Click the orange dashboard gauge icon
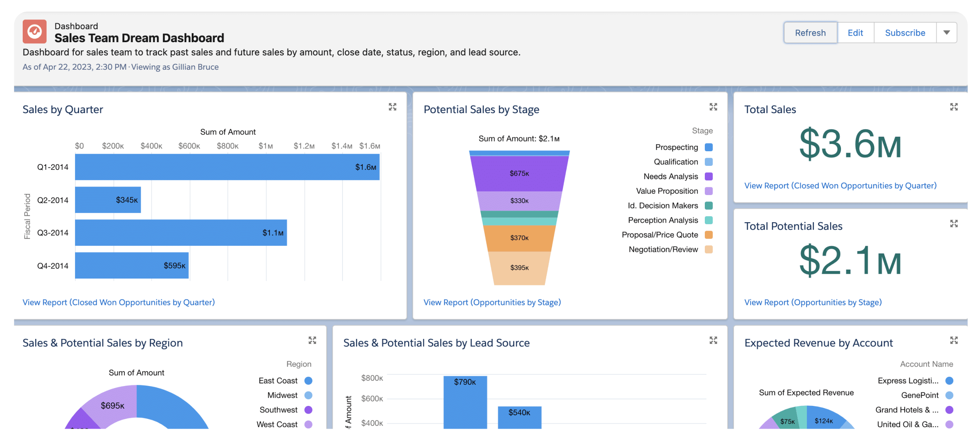This screenshot has width=980, height=444. (x=34, y=32)
